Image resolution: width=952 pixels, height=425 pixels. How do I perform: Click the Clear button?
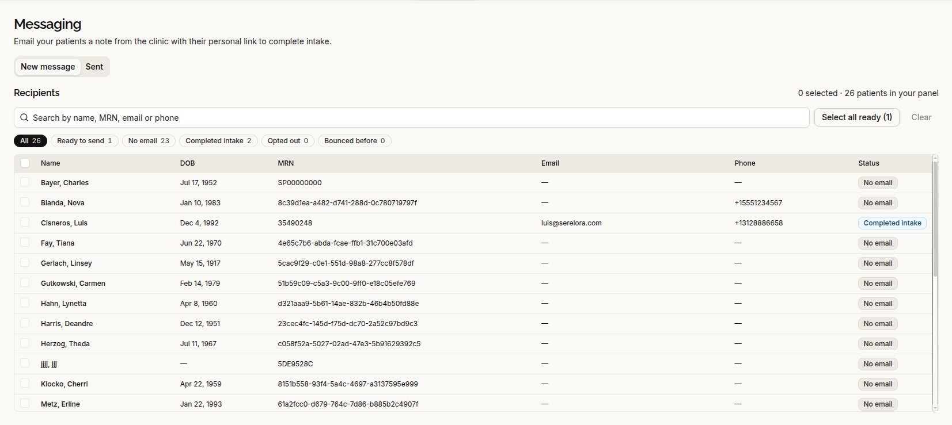tap(921, 117)
